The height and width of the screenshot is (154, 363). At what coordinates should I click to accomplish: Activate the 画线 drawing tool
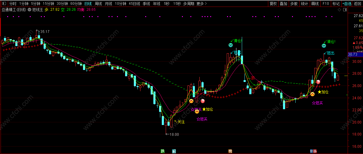tap(315, 4)
